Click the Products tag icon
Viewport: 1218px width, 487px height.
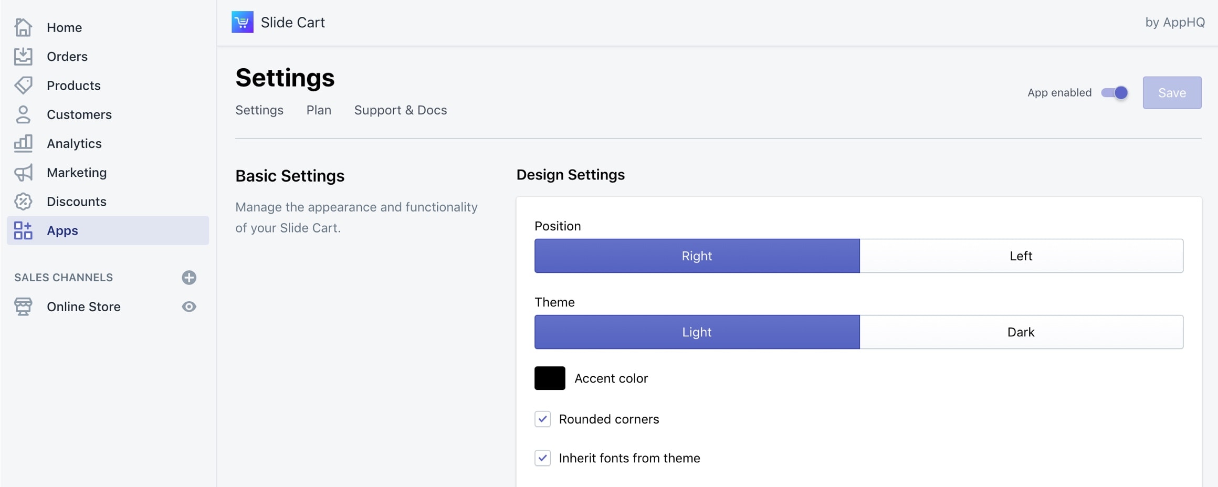pos(23,85)
